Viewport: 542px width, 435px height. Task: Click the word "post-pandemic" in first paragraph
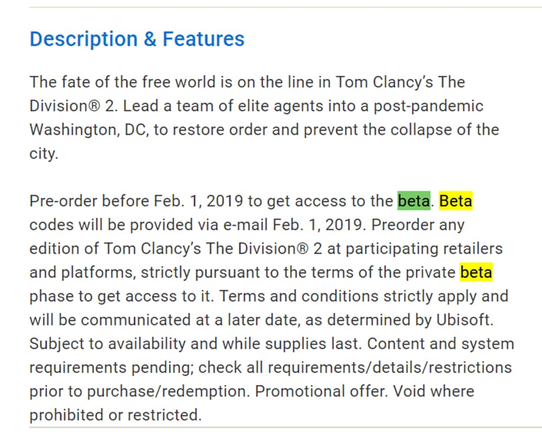425,106
